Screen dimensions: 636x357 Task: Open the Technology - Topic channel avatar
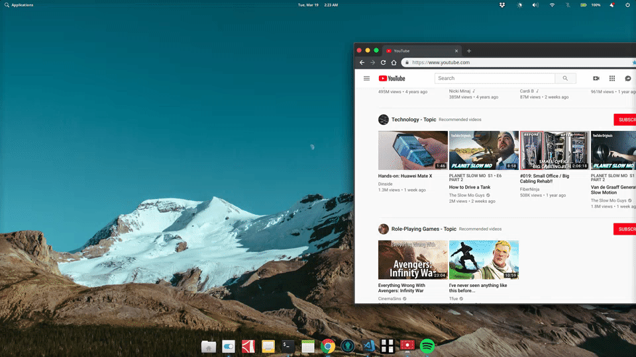[384, 120]
